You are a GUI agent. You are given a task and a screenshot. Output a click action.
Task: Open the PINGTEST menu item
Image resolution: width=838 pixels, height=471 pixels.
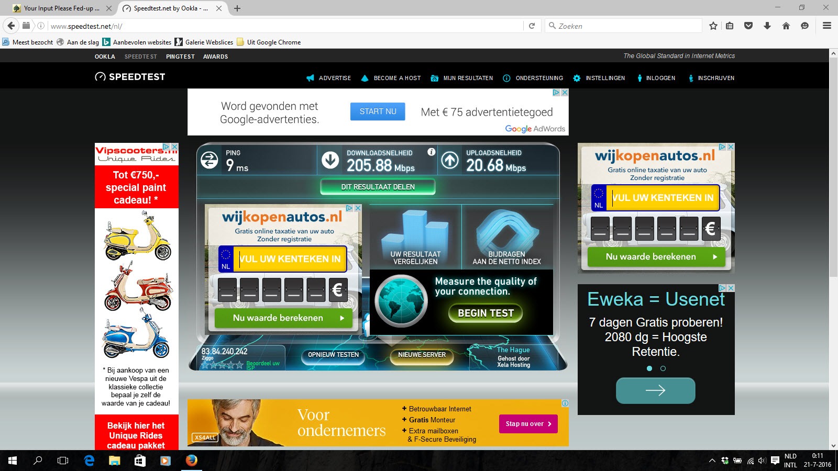pos(180,57)
